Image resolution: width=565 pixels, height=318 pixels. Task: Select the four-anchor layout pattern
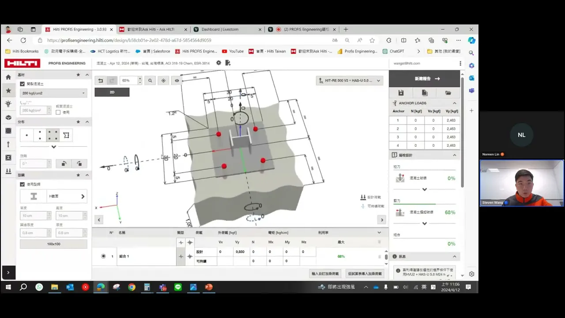tap(53, 135)
